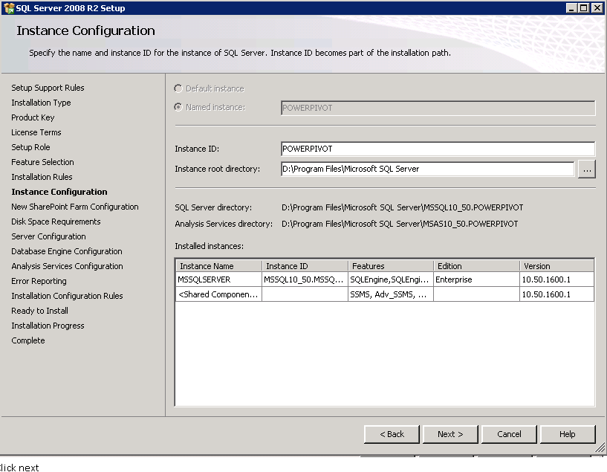Select Installation Progress step

click(x=48, y=326)
